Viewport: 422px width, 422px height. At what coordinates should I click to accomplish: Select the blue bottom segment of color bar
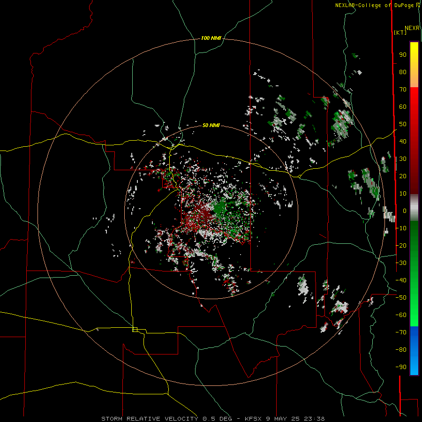(414, 351)
